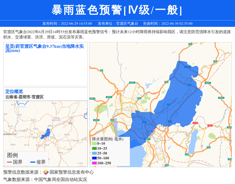The height and width of the screenshot is (184, 235).
Task: Open the 呈贡 当地降水实况 heading
Action: pos(45,48)
